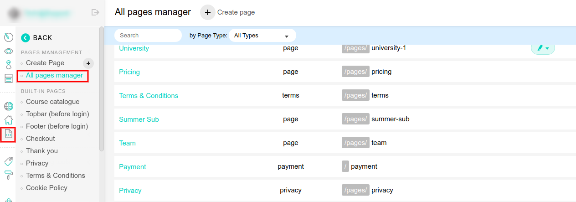
Task: Click the price tag icon in sidebar
Action: 8,161
